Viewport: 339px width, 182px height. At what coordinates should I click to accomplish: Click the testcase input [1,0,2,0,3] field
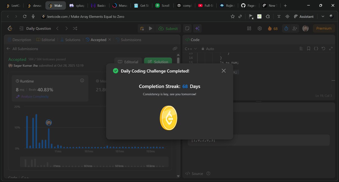tap(258, 140)
